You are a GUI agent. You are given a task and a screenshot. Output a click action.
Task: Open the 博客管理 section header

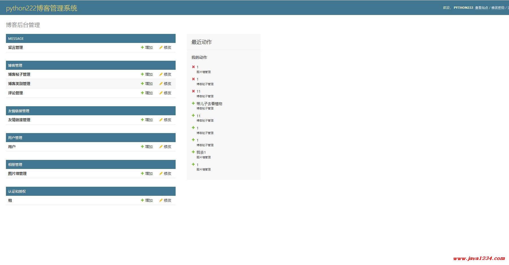(x=15, y=65)
